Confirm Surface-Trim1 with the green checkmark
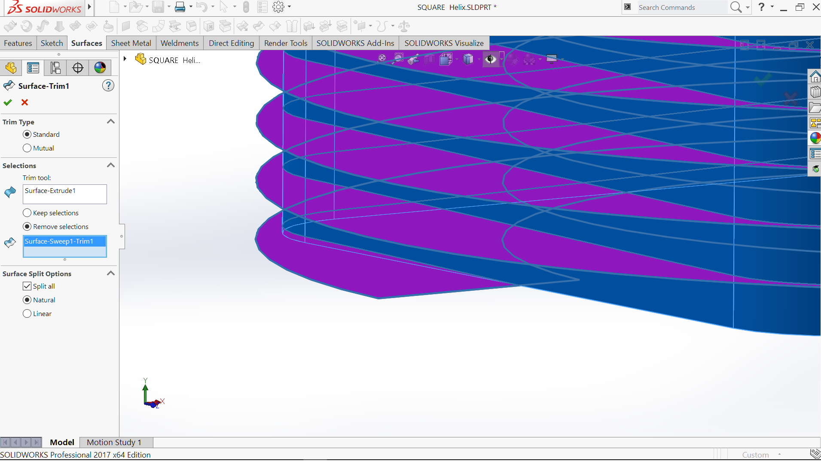The image size is (821, 461). coord(7,102)
